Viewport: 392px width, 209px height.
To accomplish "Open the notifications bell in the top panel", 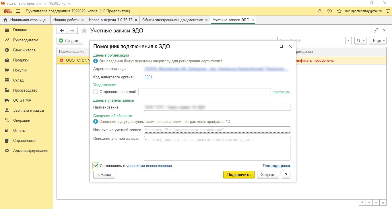I will (x=320, y=11).
